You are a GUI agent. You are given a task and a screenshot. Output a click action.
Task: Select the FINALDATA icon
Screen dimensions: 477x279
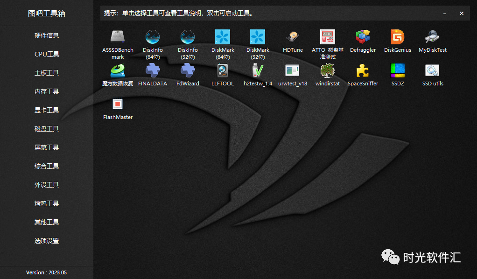click(x=153, y=70)
